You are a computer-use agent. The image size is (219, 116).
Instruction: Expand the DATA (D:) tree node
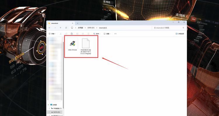point(49,112)
